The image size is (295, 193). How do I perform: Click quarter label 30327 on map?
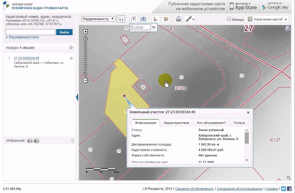[x=274, y=140]
